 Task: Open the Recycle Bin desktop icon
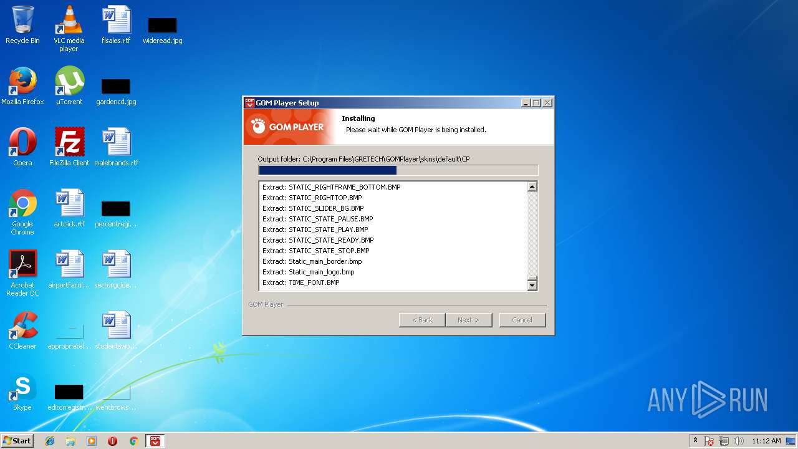(x=22, y=25)
